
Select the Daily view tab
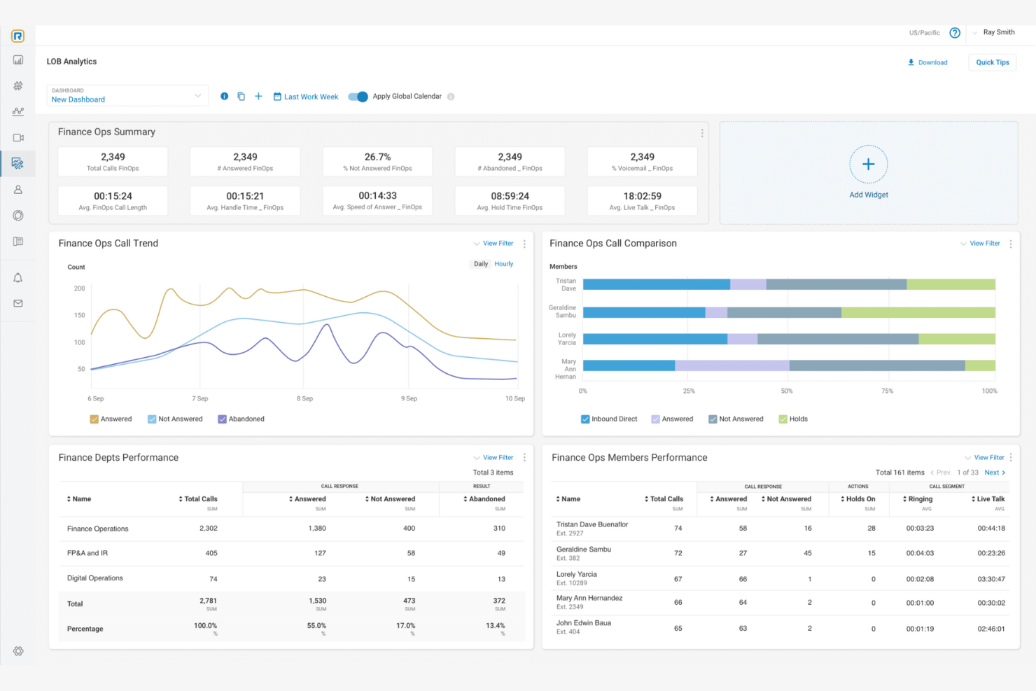(x=481, y=264)
